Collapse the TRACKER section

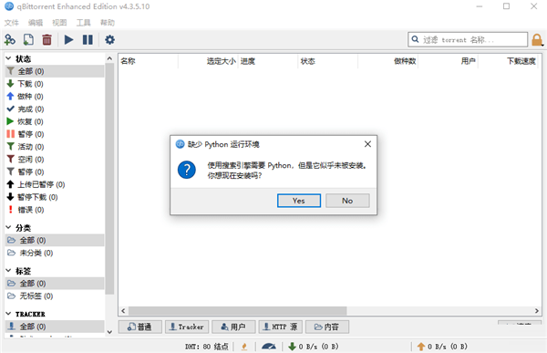point(9,314)
